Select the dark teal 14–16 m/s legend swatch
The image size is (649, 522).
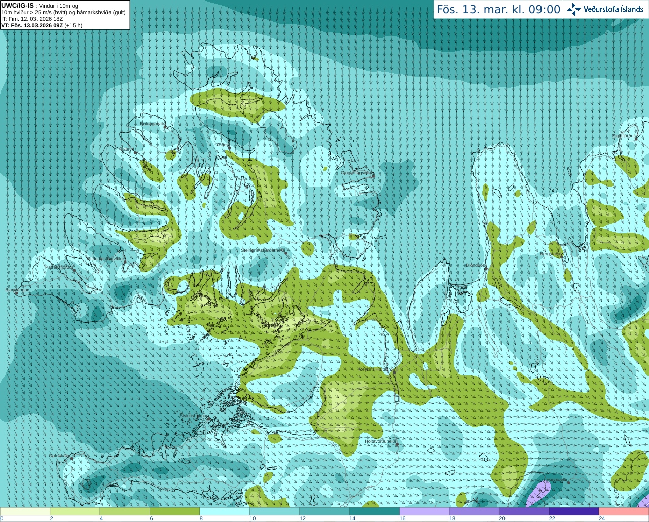(x=374, y=511)
